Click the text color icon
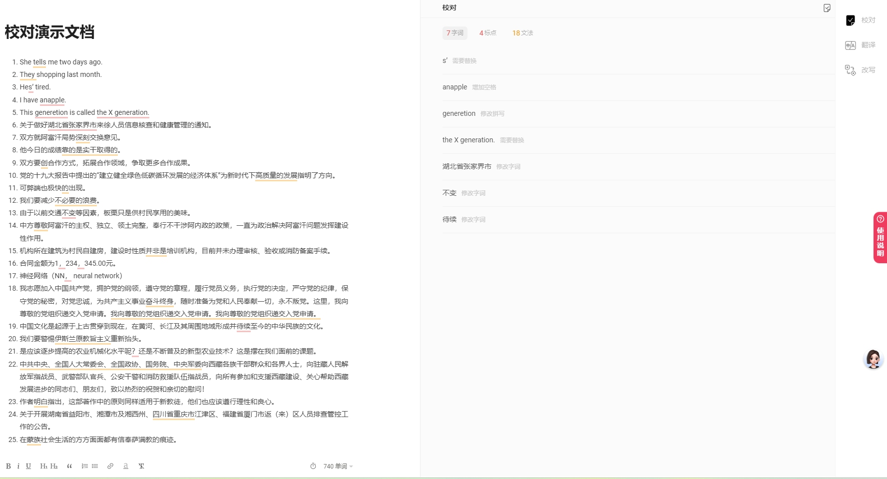 tap(126, 466)
